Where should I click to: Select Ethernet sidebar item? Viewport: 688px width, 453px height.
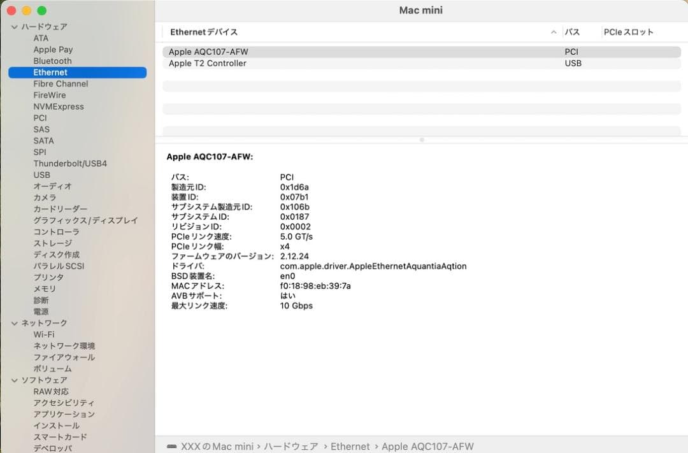77,73
